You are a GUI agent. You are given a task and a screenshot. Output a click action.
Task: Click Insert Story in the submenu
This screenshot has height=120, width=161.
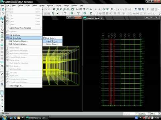52,41
